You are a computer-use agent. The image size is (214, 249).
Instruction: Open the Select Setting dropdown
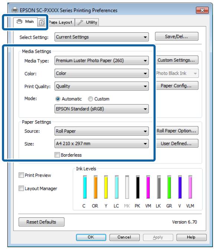click(x=101, y=37)
